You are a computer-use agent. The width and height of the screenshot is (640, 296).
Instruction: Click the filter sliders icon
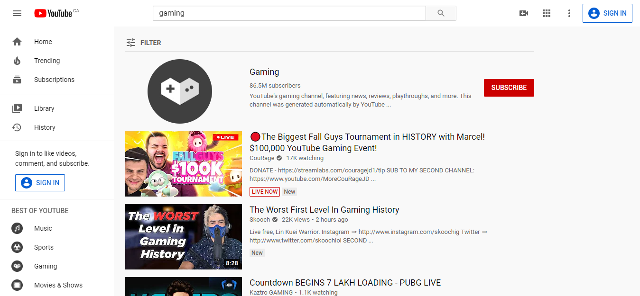tap(131, 43)
